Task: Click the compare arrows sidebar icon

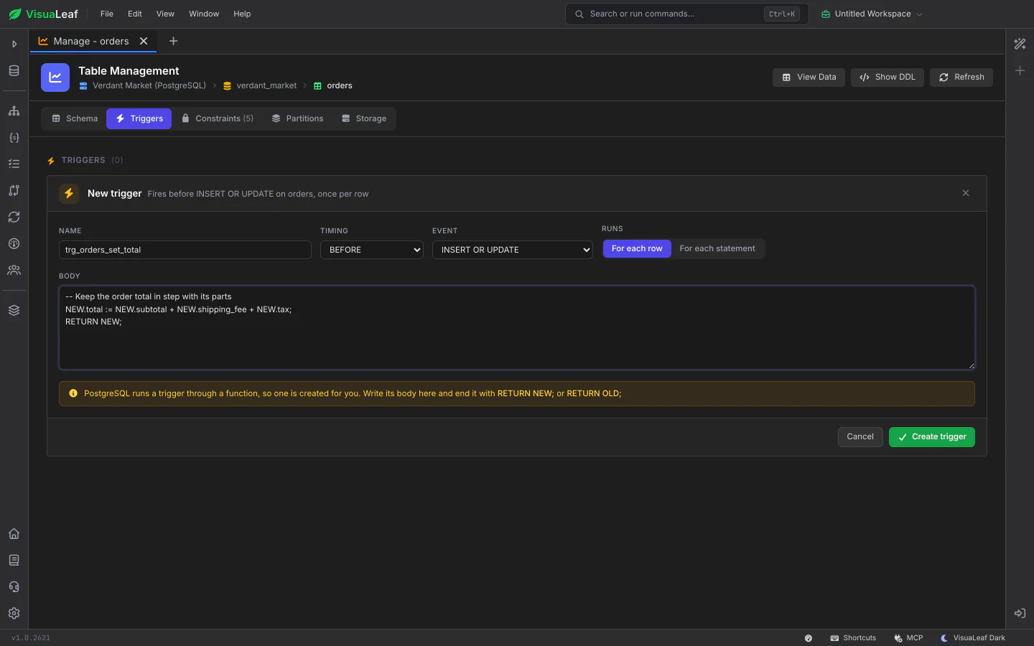Action: (x=14, y=191)
